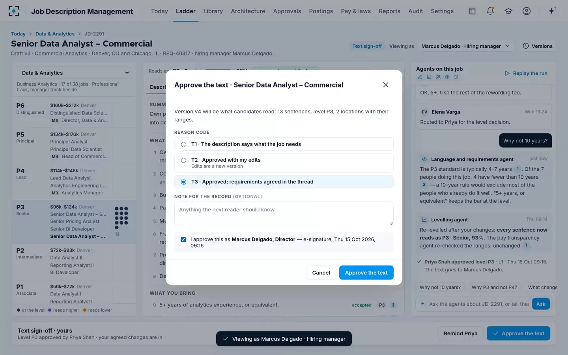The width and height of the screenshot is (568, 355).
Task: Click the Today breadcrumb link
Action: click(18, 34)
